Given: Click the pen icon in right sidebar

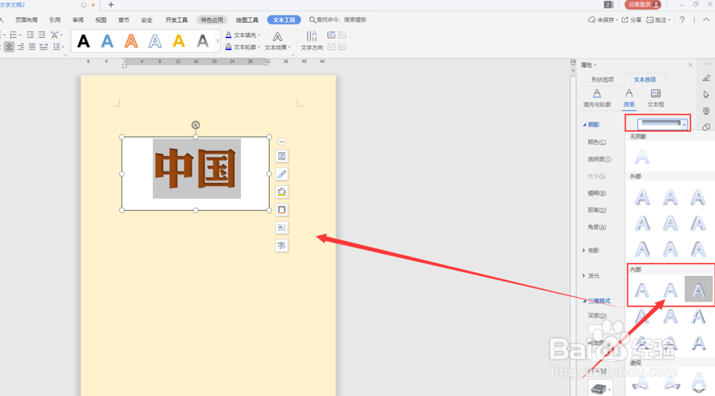Looking at the screenshot, I should [706, 79].
